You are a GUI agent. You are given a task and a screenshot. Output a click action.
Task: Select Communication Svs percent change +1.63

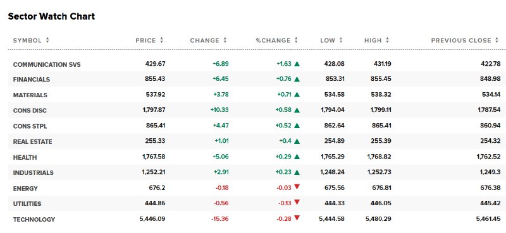(284, 64)
